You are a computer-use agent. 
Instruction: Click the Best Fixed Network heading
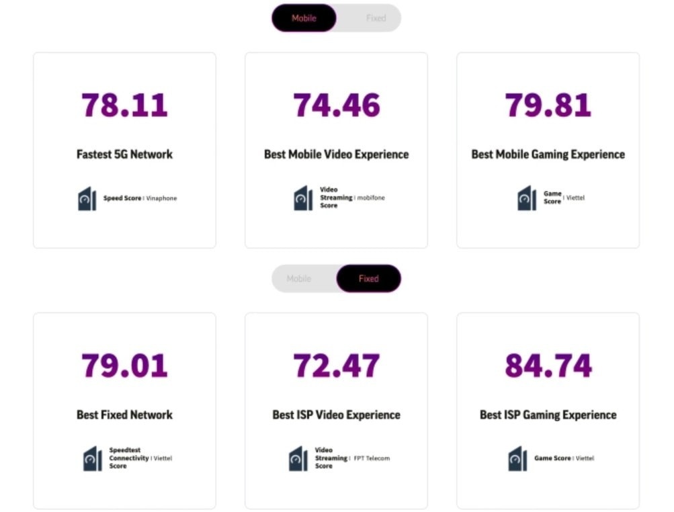(124, 415)
